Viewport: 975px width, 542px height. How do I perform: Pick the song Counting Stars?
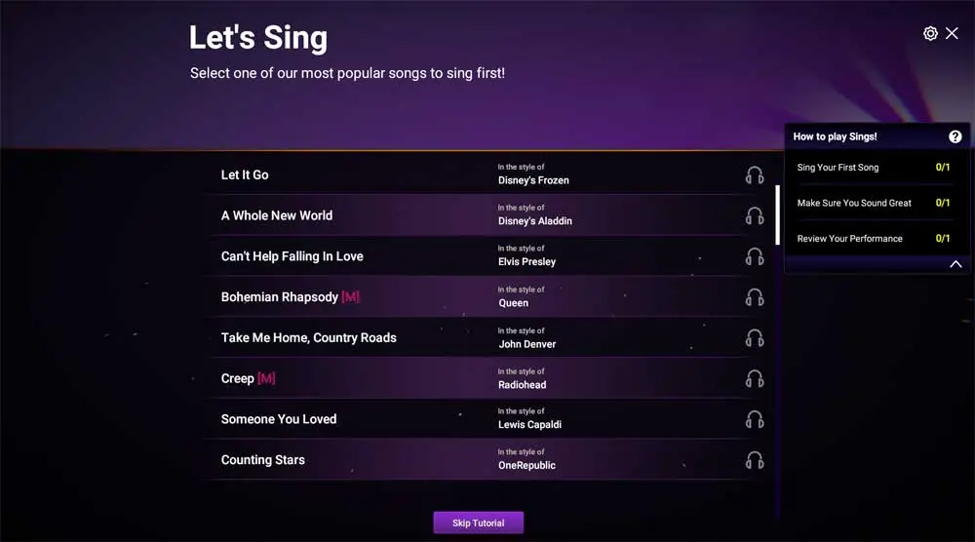(x=263, y=460)
